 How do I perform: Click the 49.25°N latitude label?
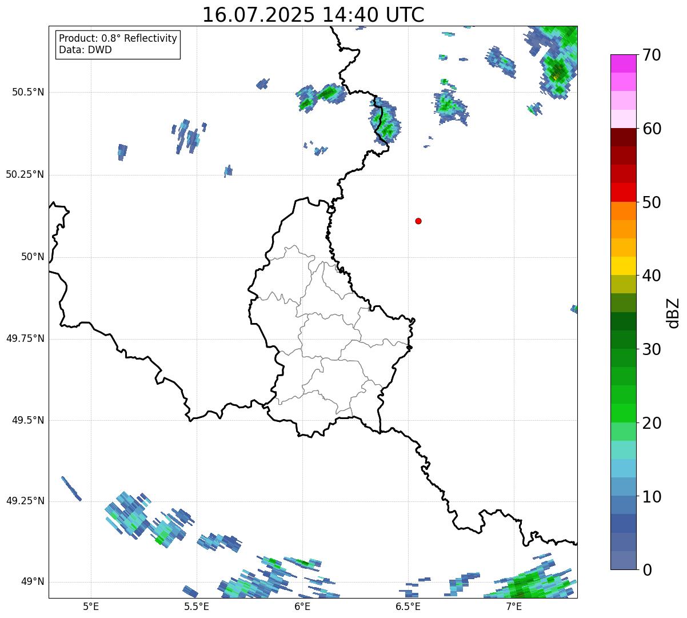tap(25, 501)
